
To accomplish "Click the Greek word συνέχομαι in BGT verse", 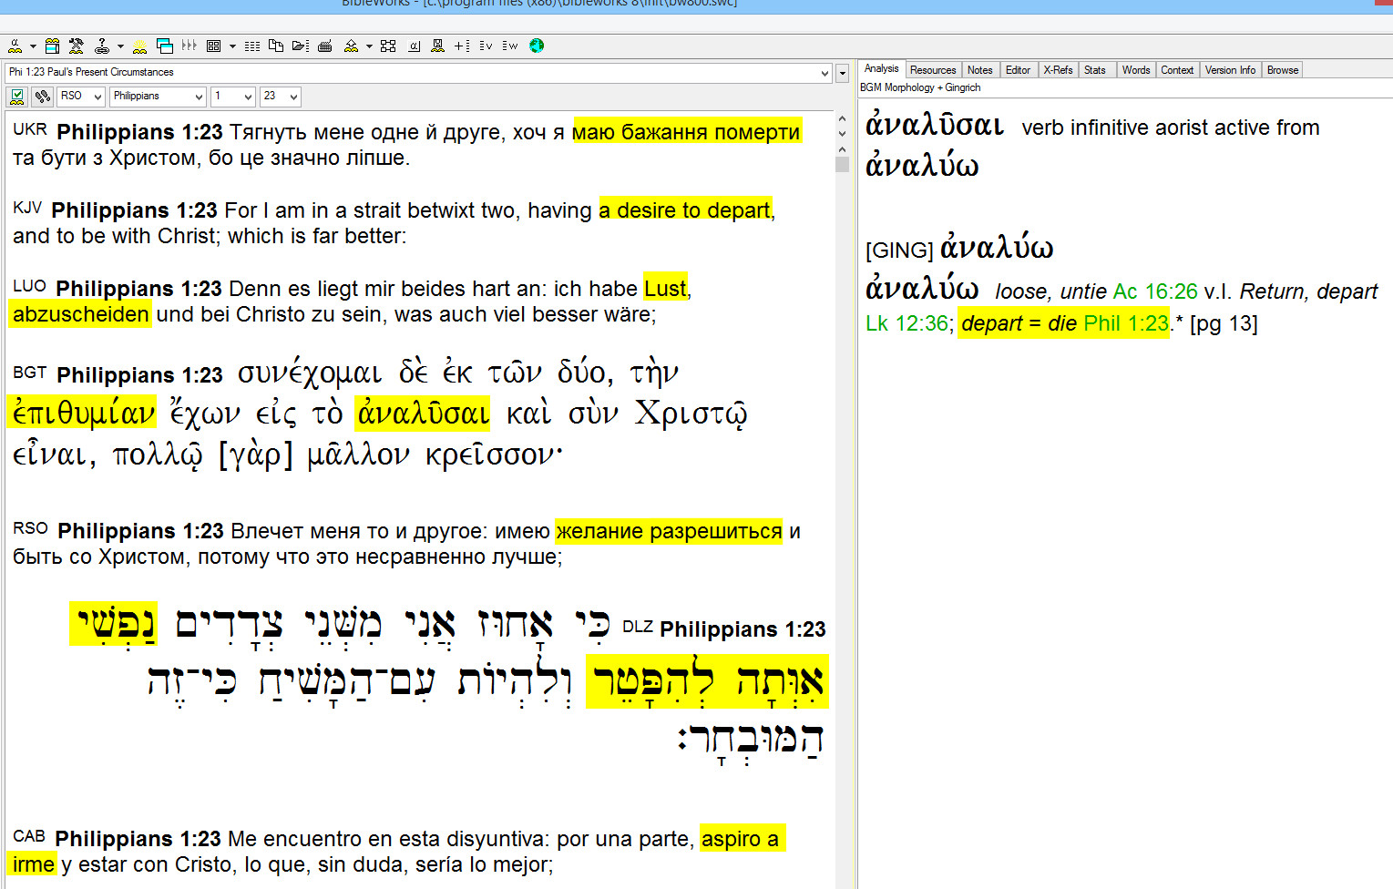I will [x=310, y=373].
